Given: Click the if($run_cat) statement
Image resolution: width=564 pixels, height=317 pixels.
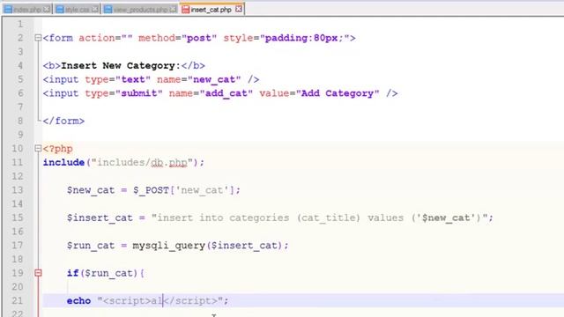Looking at the screenshot, I should pyautogui.click(x=106, y=273).
